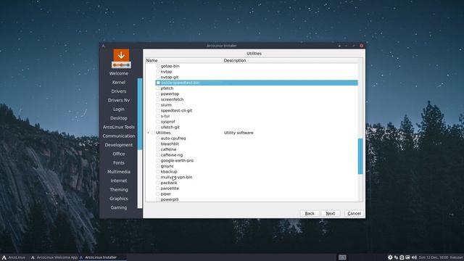Select the ufetch-git row
This screenshot has height=261, width=464.
(256, 128)
